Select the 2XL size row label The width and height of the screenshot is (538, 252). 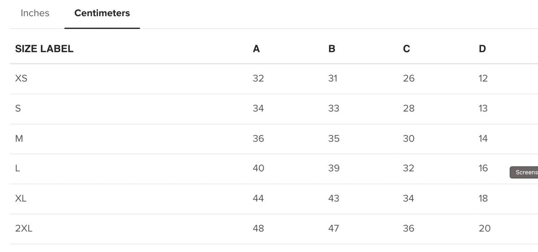[x=24, y=229]
